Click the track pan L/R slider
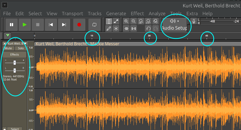 tap(15, 71)
